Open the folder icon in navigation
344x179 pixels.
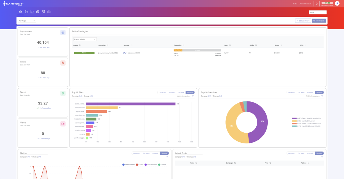pyautogui.click(x=26, y=12)
